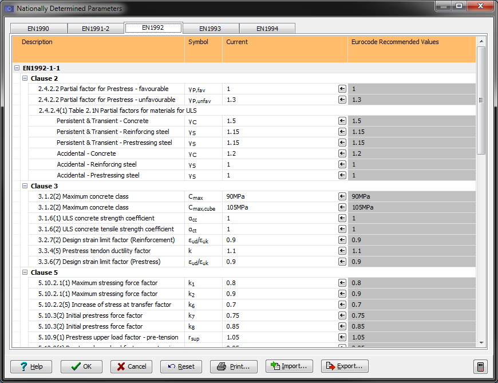Click the Help button
The width and height of the screenshot is (498, 383).
pos(31,366)
